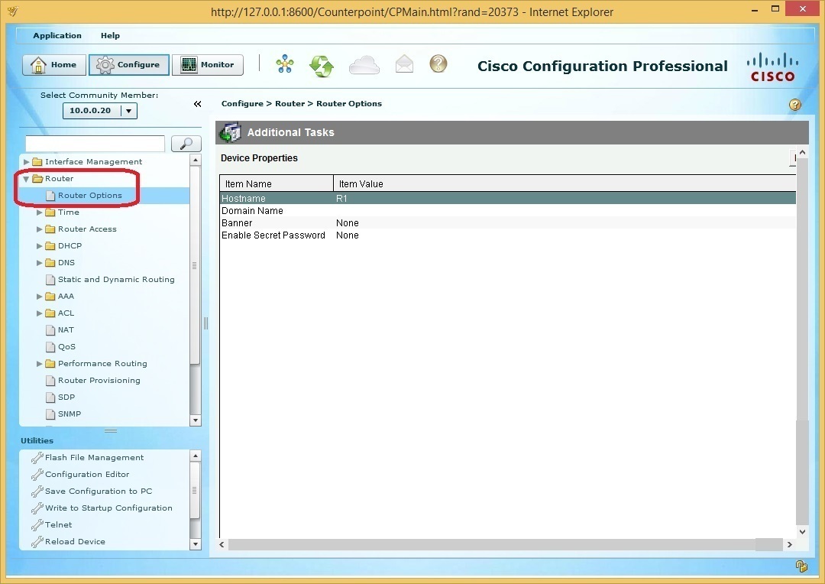825x584 pixels.
Task: Click the envelope feedback icon
Action: [404, 64]
